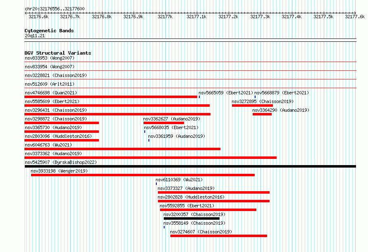Click the nsv833954 (Wong2007) variant label
368x252 pixels.
[50, 67]
